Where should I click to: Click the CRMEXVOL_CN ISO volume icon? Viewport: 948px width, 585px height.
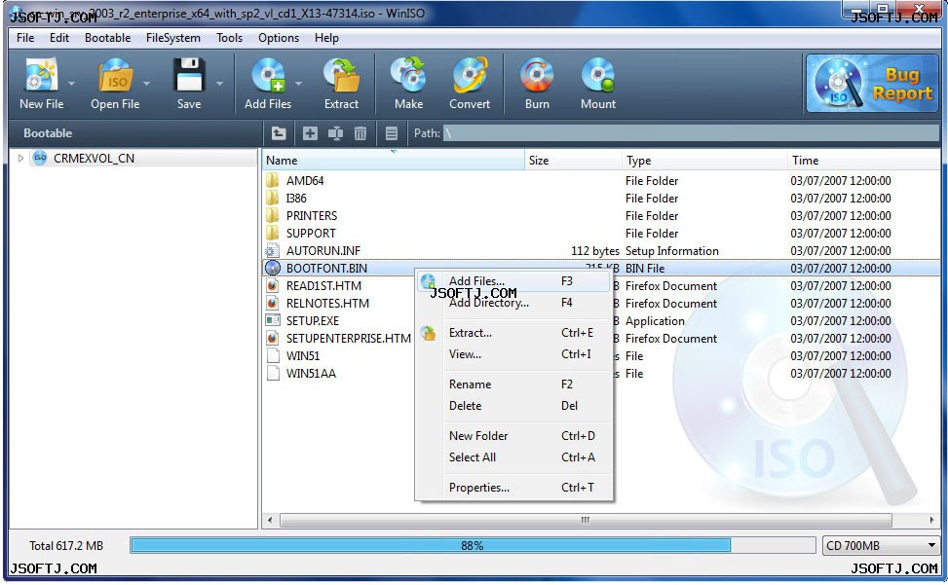pyautogui.click(x=40, y=158)
